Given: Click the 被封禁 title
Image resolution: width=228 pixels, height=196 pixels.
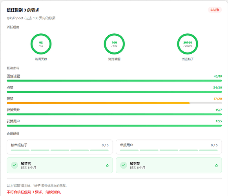Looking at the screenshot, I should [135, 163].
